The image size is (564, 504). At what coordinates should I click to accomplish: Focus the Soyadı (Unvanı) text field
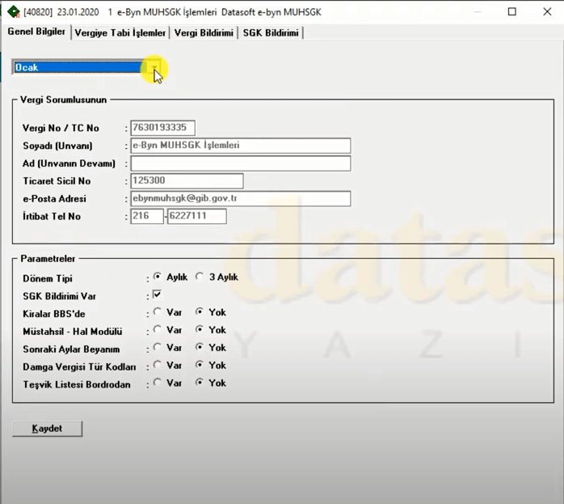click(240, 146)
